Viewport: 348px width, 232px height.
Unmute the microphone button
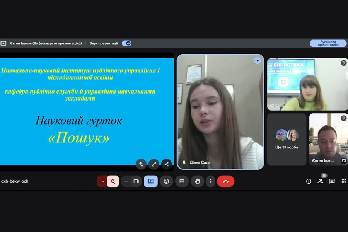[x=113, y=181]
